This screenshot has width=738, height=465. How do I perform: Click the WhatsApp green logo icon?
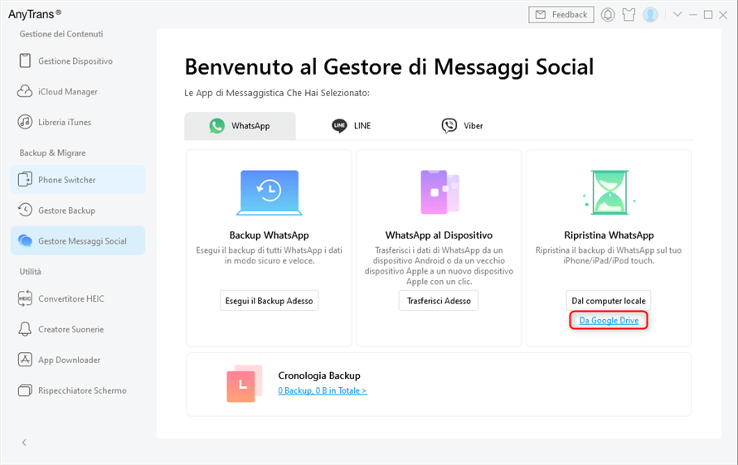[217, 126]
